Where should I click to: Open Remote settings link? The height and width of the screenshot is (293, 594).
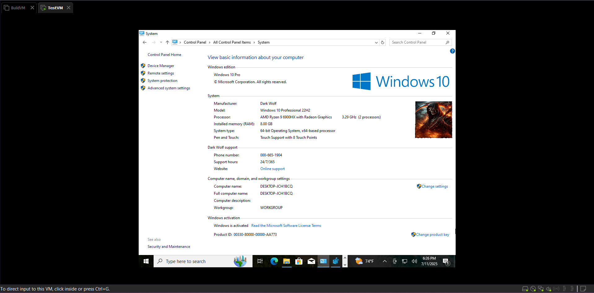pyautogui.click(x=161, y=73)
